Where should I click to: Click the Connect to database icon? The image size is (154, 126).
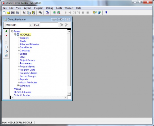pos(40,13)
